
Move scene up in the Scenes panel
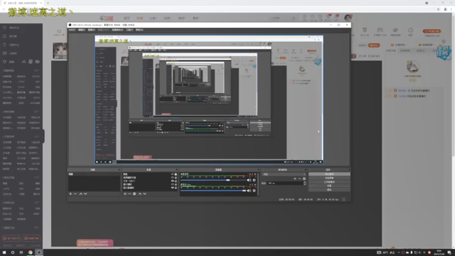coord(81,193)
